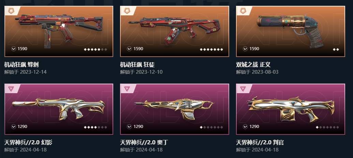Select the 机动狂飙 蜂刺 weapon image
Image resolution: width=353 pixels, height=158 pixels.
(x=59, y=30)
